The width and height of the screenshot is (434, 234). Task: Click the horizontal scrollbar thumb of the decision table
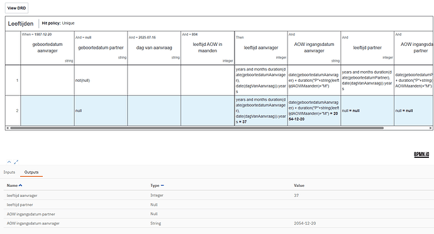[197, 128]
